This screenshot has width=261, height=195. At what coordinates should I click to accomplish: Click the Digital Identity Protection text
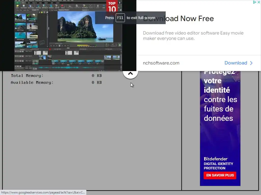tap(218, 166)
